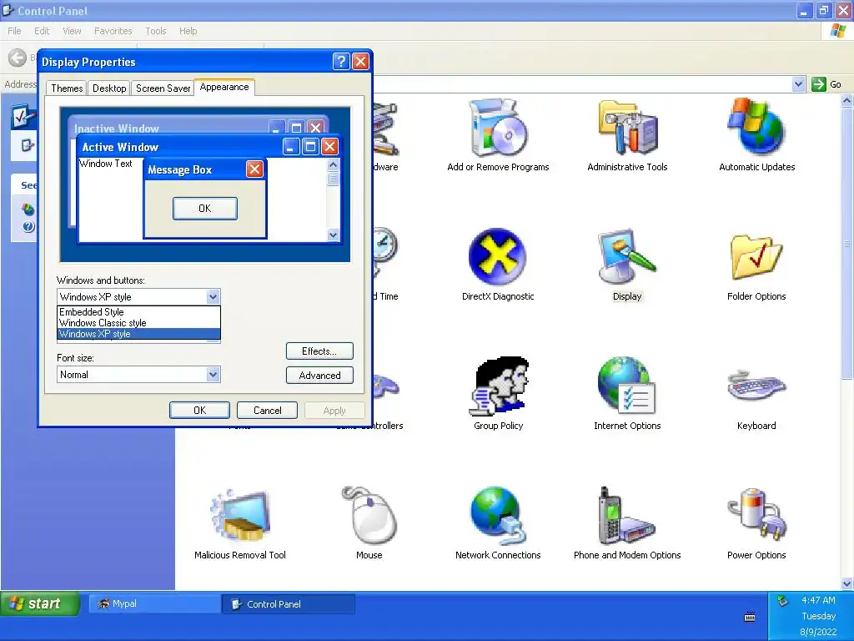This screenshot has width=854, height=641.
Task: Select the Appearance tab
Action: [224, 87]
